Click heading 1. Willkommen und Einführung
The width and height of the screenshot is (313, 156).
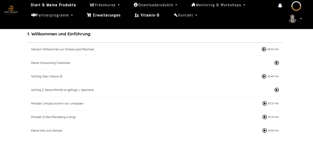pos(59,34)
